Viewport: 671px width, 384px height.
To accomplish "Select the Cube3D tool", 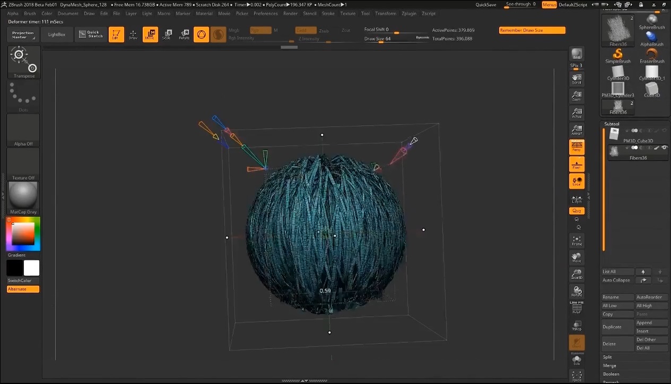I will [652, 90].
